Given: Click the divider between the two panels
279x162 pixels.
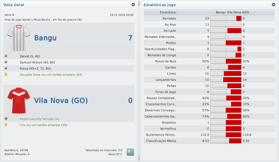Looking at the screenshot, I should (x=139, y=81).
